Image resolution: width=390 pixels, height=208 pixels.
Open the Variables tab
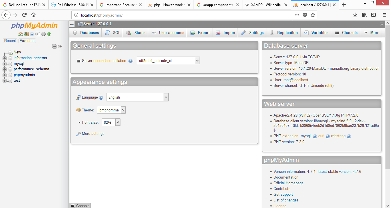click(316, 33)
